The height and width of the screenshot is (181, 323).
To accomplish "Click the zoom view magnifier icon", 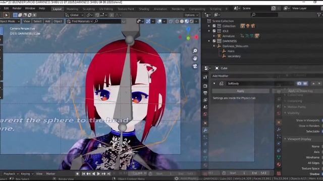I will click(195, 51).
